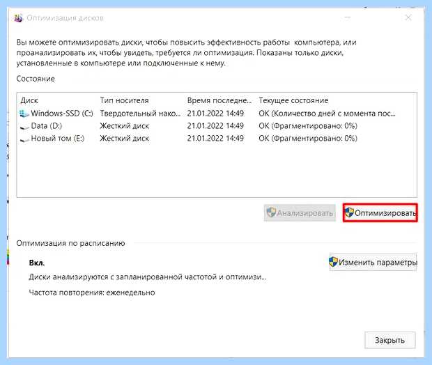Click Частота повторения: еженедельно text
This screenshot has height=365, width=432.
[92, 293]
